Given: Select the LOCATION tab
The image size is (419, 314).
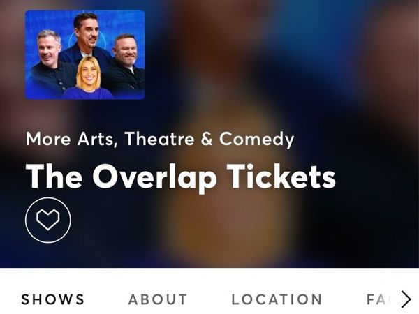Looking at the screenshot, I should pos(277,299).
